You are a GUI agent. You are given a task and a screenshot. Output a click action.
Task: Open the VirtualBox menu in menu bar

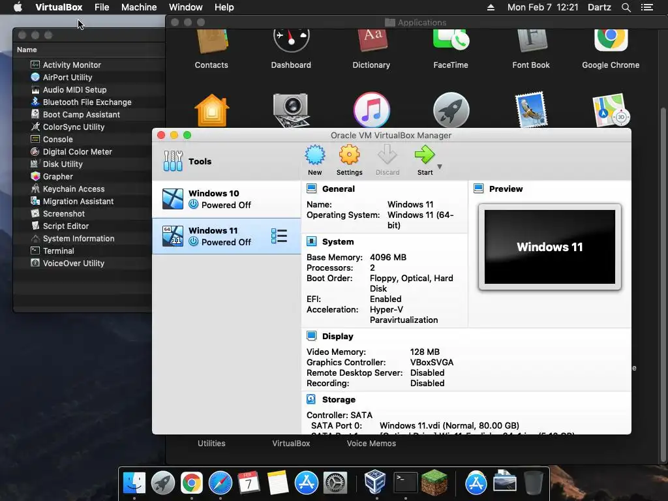pyautogui.click(x=59, y=7)
